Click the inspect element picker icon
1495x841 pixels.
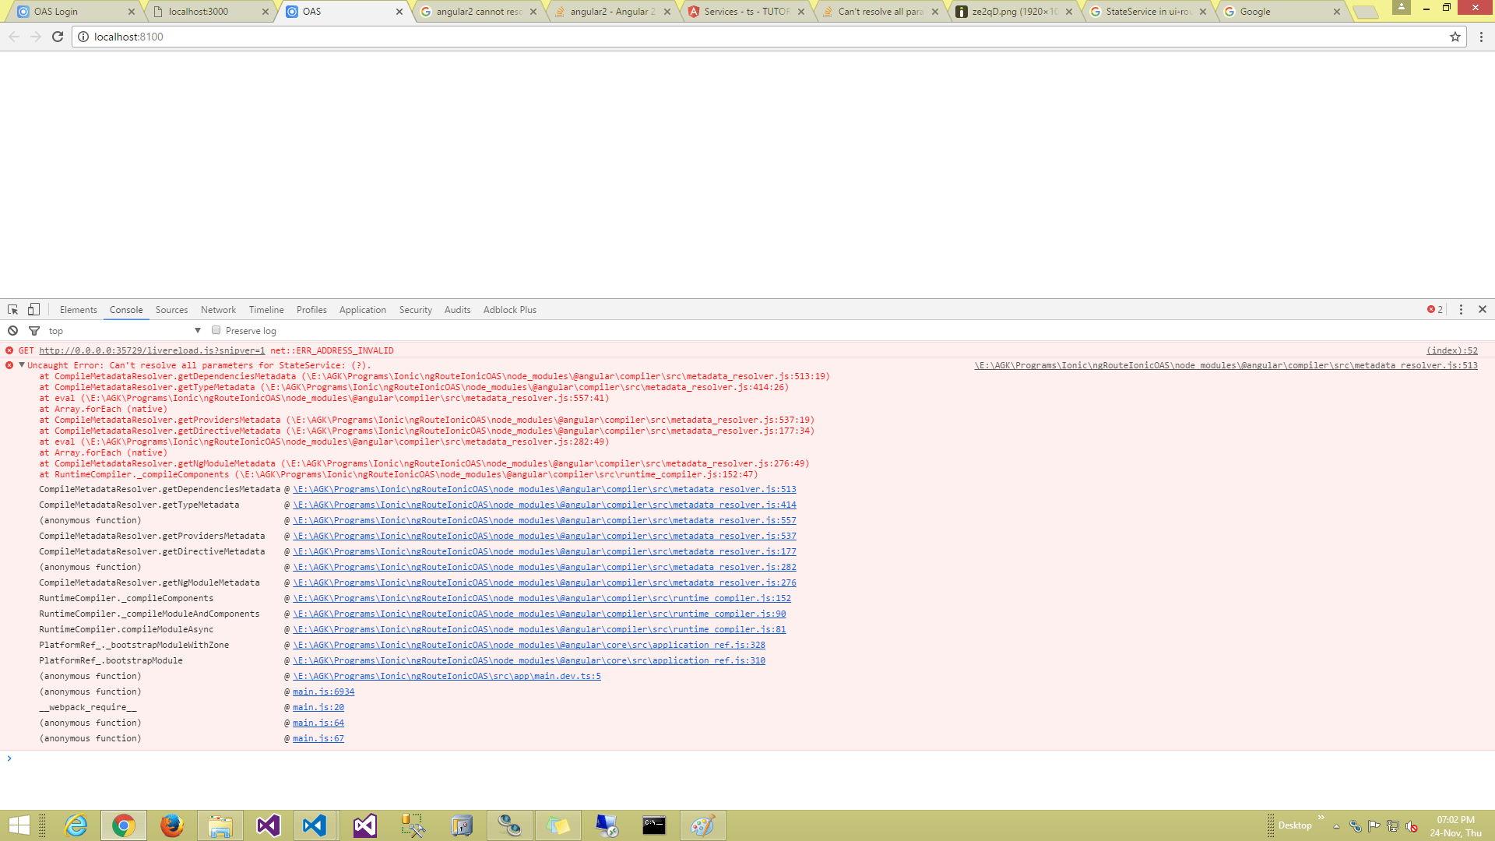[x=12, y=310]
